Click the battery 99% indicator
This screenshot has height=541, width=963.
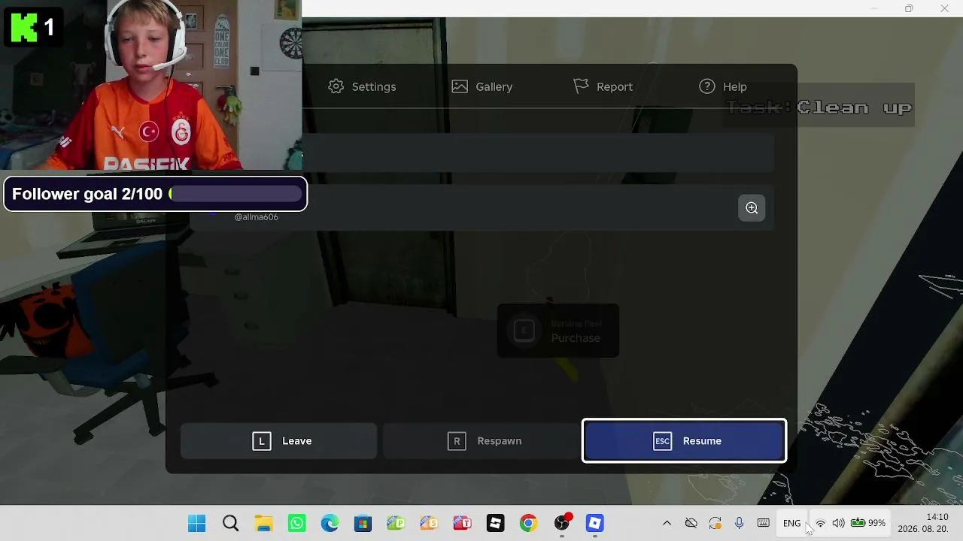click(x=867, y=523)
